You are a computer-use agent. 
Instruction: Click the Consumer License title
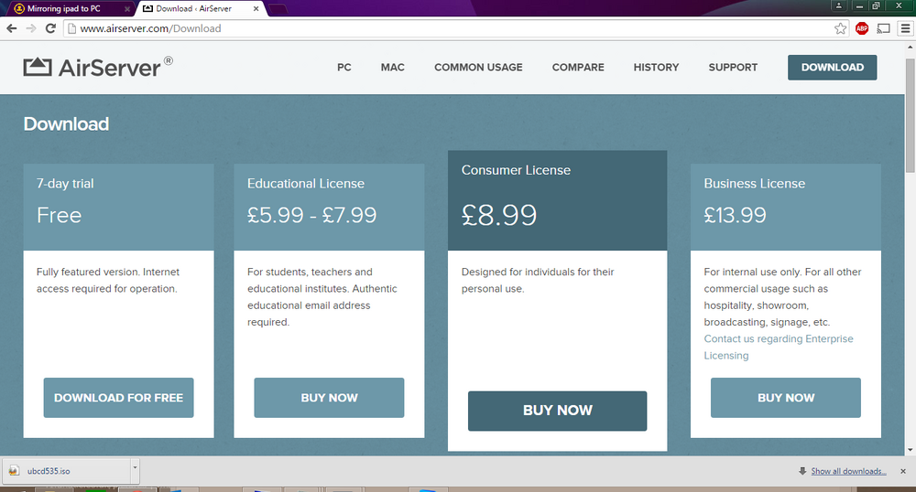[516, 169]
